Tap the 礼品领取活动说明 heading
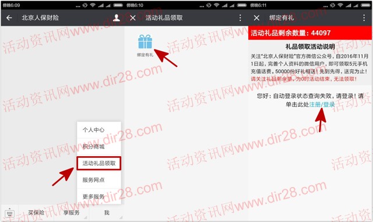The height and width of the screenshot is (222, 373). (310, 47)
